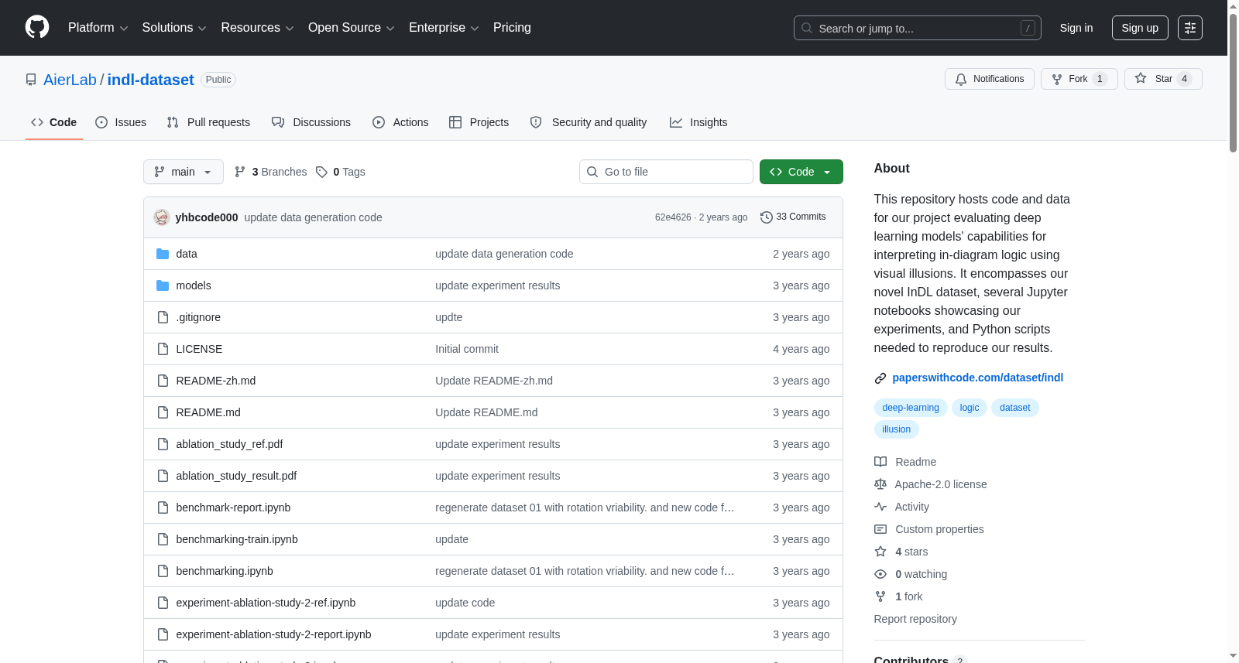
Task: Click the stars icon in About
Action: point(880,552)
